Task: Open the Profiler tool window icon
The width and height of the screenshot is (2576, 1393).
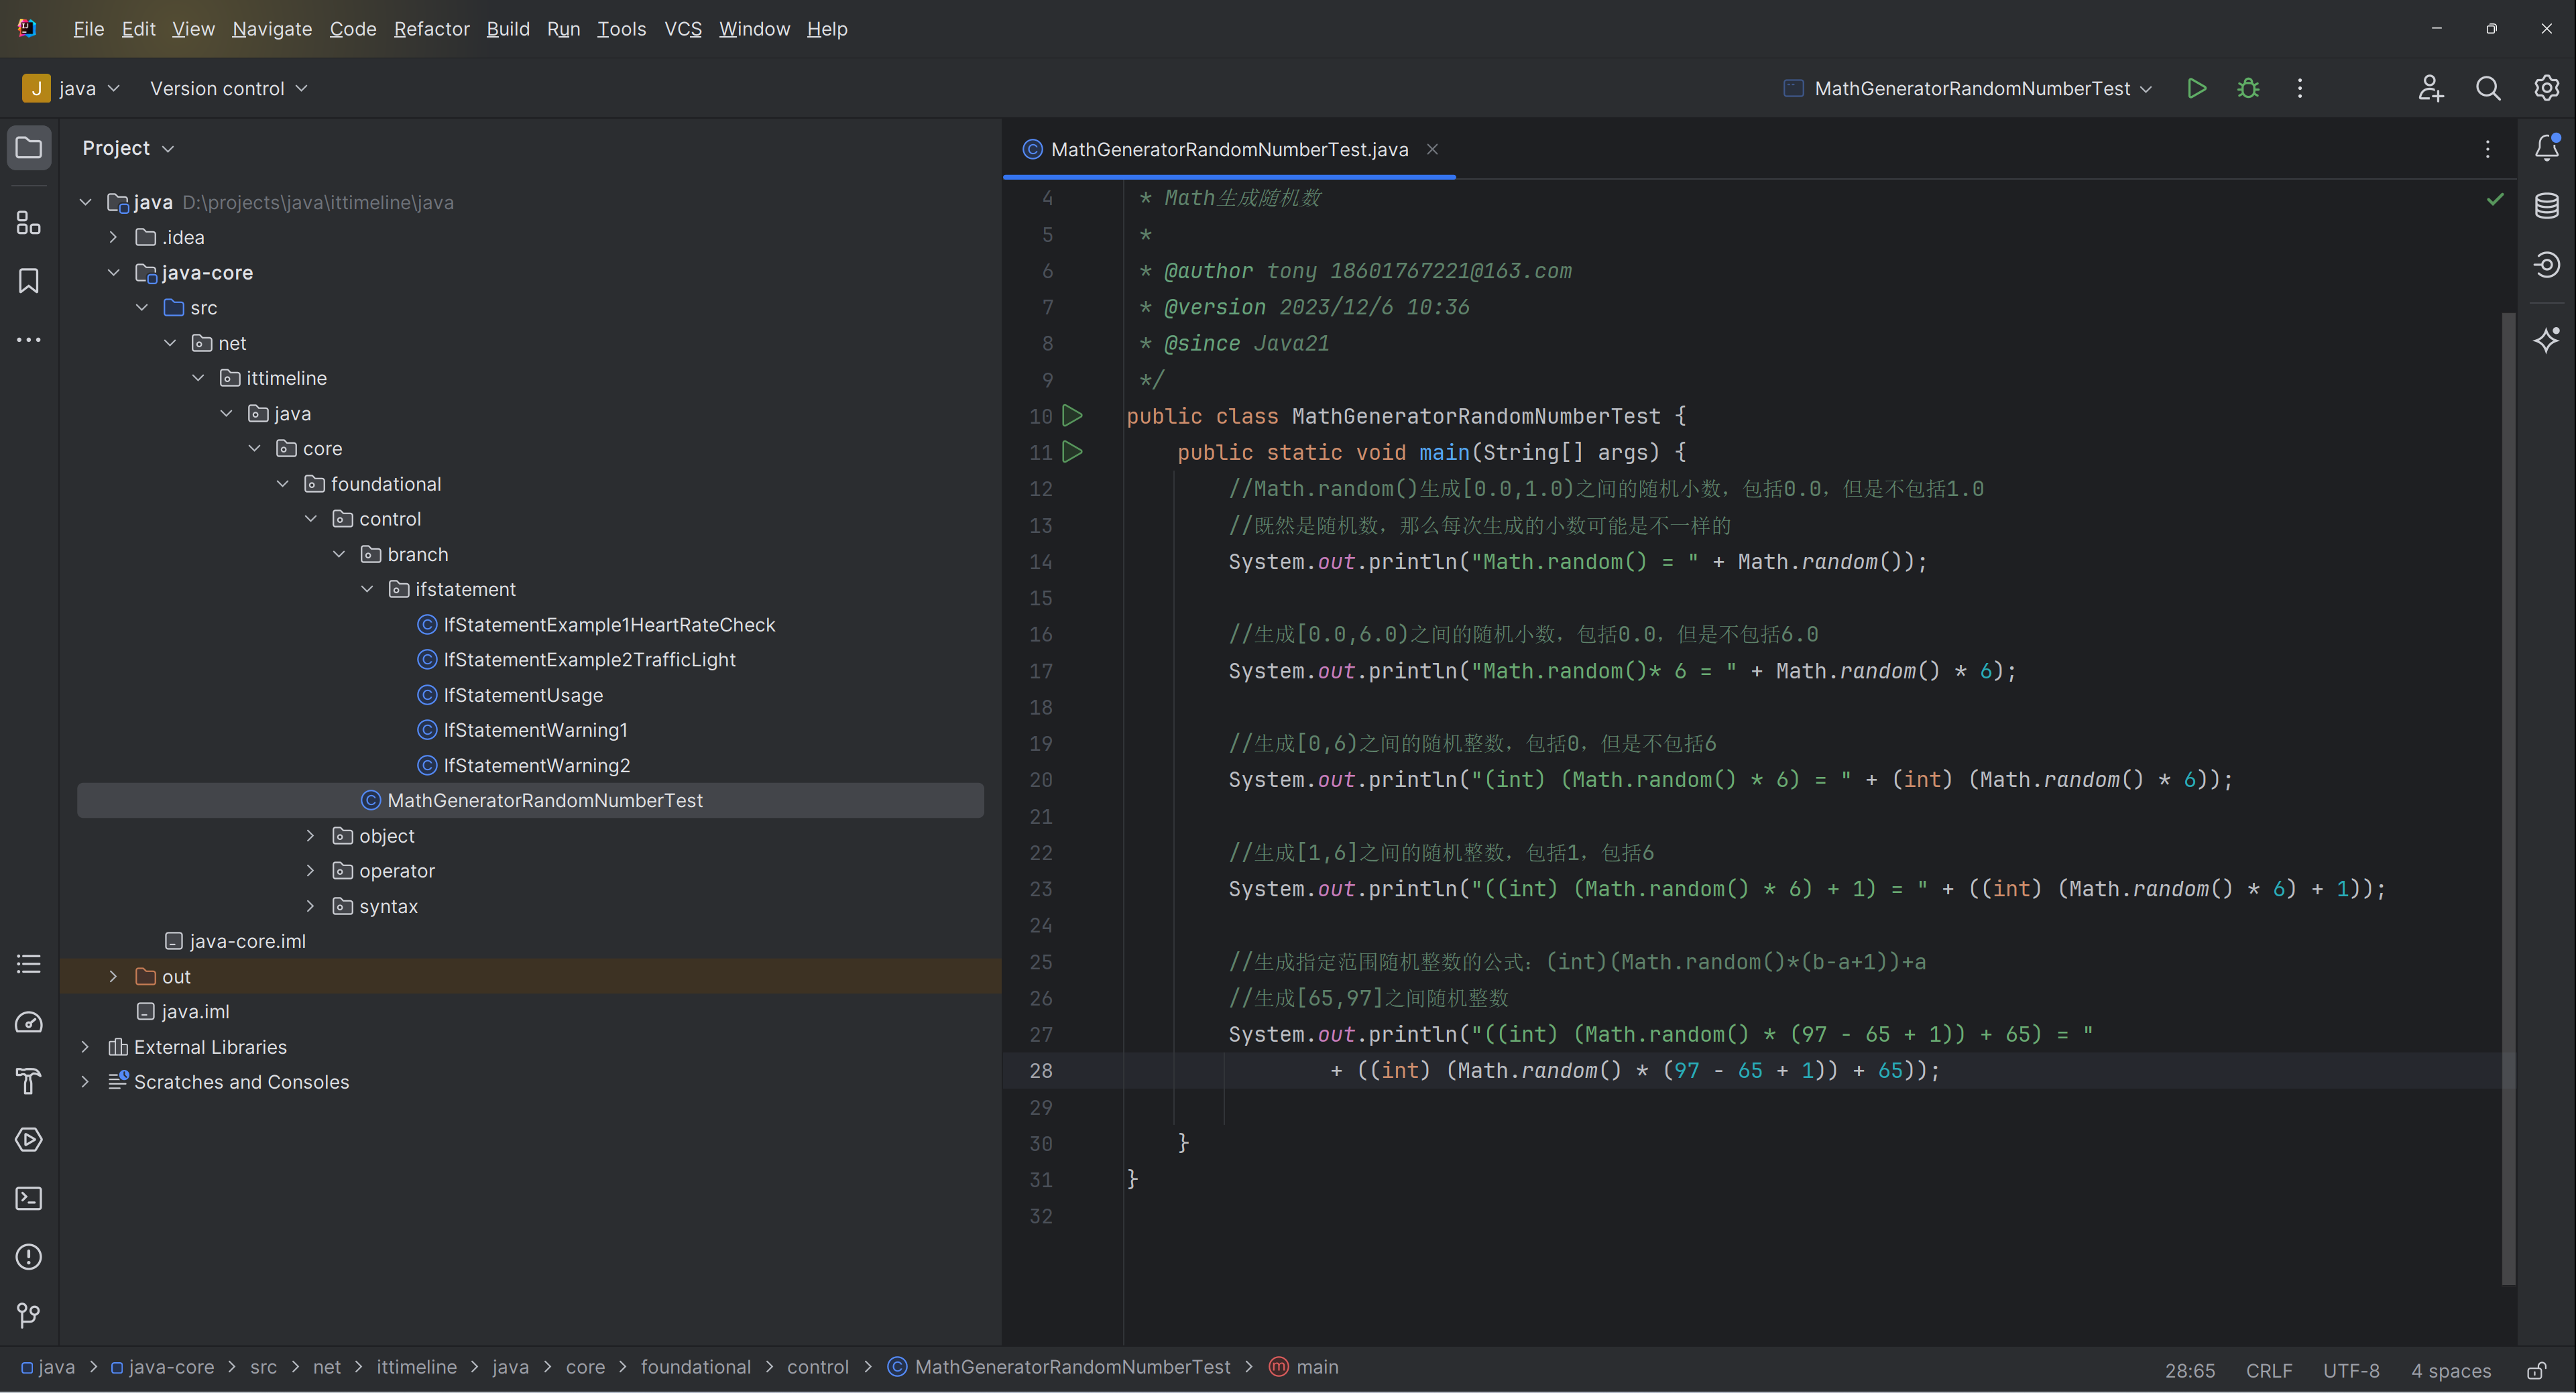Action: (x=29, y=1022)
